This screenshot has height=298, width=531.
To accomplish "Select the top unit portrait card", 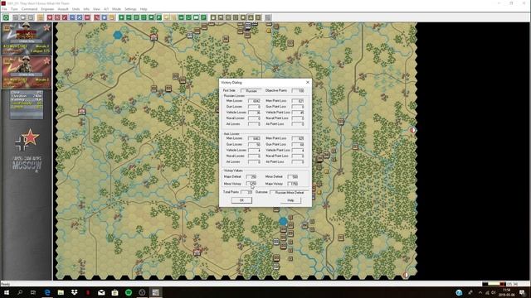I will point(27,39).
